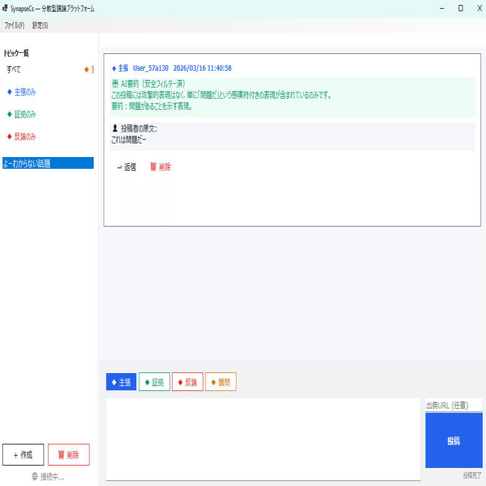Click the AI要約 (安全フィルター済) heading

[153, 83]
